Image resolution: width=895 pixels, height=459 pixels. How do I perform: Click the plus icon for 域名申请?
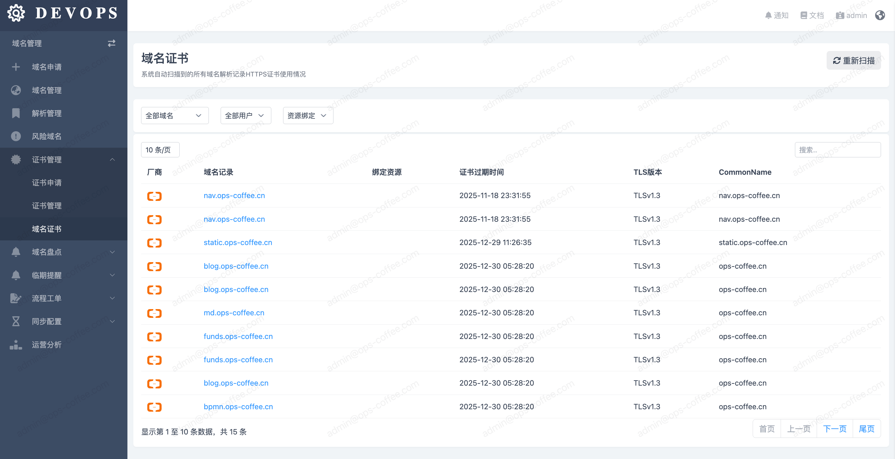coord(16,67)
